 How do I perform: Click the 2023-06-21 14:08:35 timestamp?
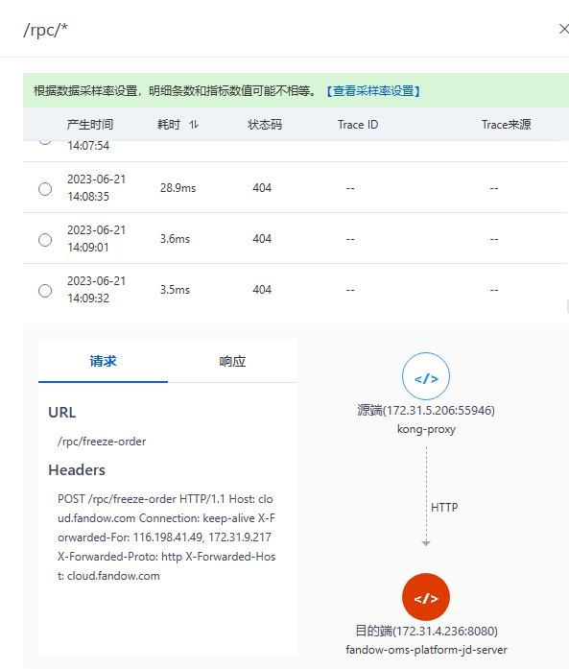96,188
